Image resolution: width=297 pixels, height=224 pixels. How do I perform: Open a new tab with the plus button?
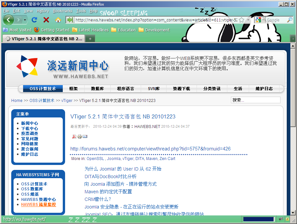[x=90, y=39]
